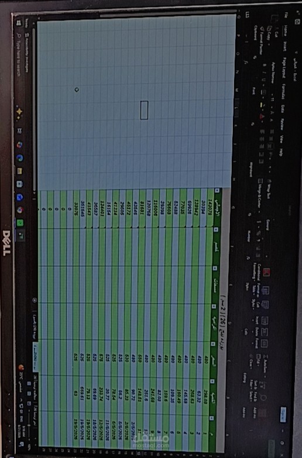
Task: Switch to the Data tab
Action: click(283, 108)
